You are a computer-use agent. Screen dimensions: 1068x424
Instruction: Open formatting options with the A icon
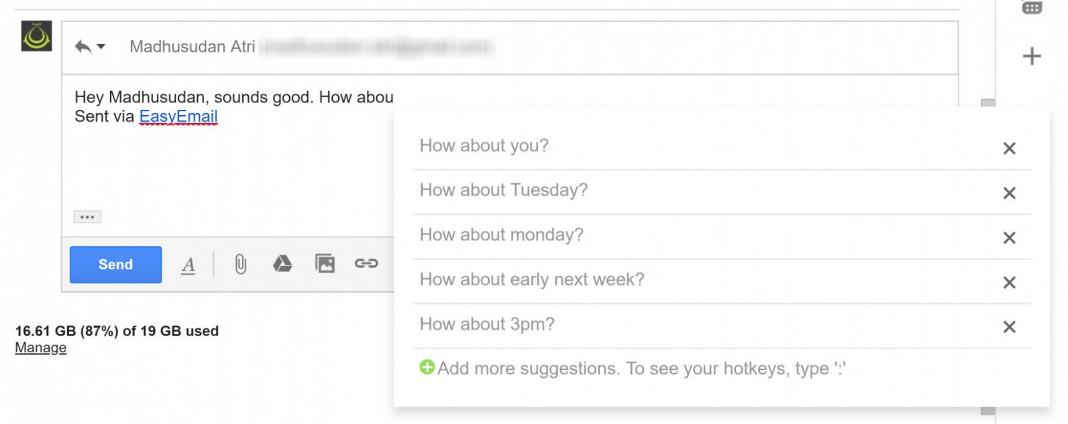coord(188,265)
